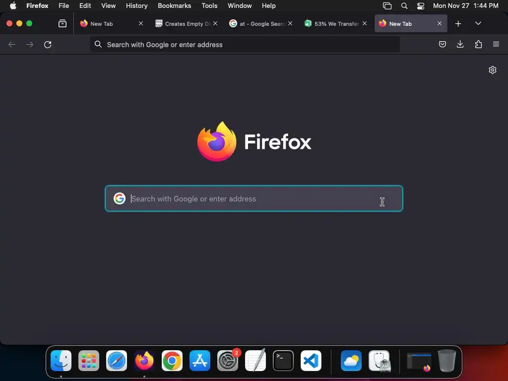Viewport: 508px width, 381px height.
Task: Open the File menu
Action: 64,5
